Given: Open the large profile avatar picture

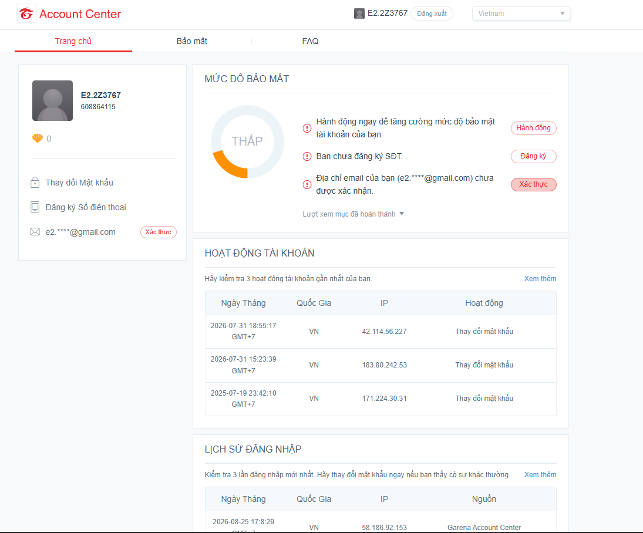Looking at the screenshot, I should (52, 100).
